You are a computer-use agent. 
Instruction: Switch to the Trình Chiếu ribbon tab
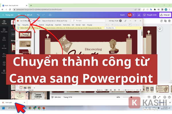coord(67,25)
